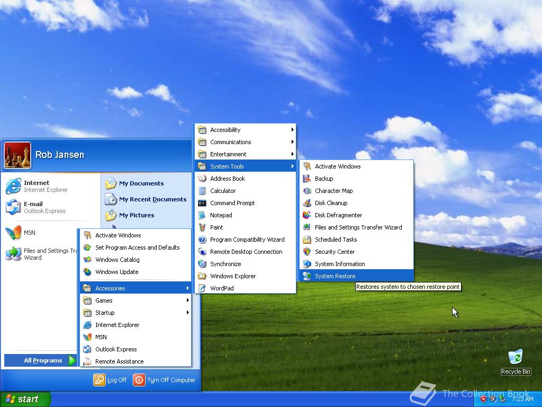Click Windows Update icon
This screenshot has height=407, width=542.
pos(87,272)
